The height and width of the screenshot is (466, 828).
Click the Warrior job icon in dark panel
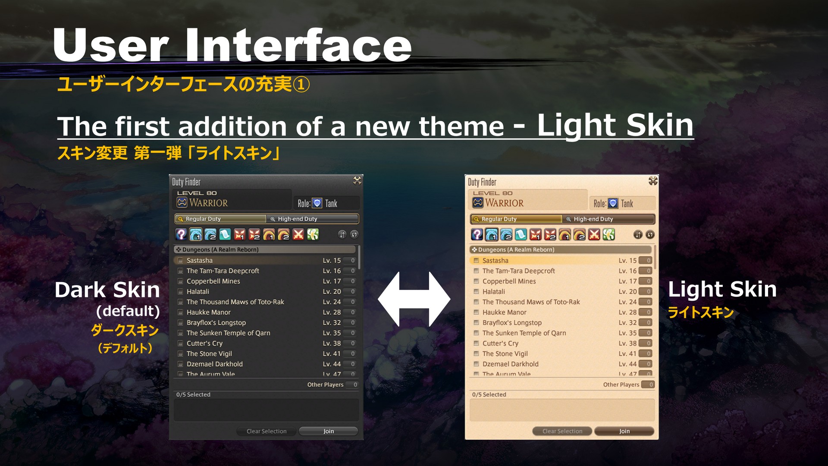click(x=182, y=202)
